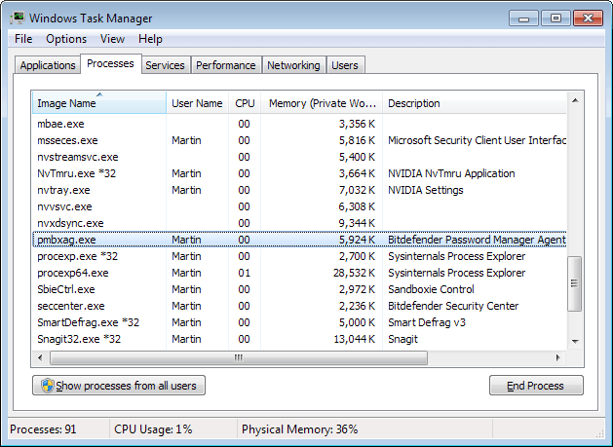Sort by Description column header
Image resolution: width=613 pixels, height=447 pixels.
tap(475, 103)
